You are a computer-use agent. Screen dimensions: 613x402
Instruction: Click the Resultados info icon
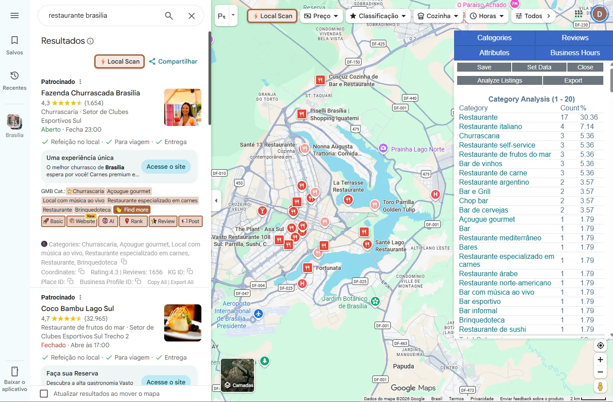click(90, 41)
